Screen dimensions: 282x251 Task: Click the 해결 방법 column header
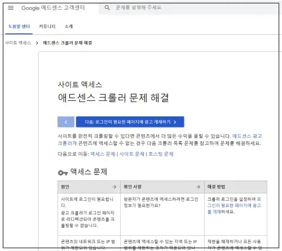coord(236,187)
